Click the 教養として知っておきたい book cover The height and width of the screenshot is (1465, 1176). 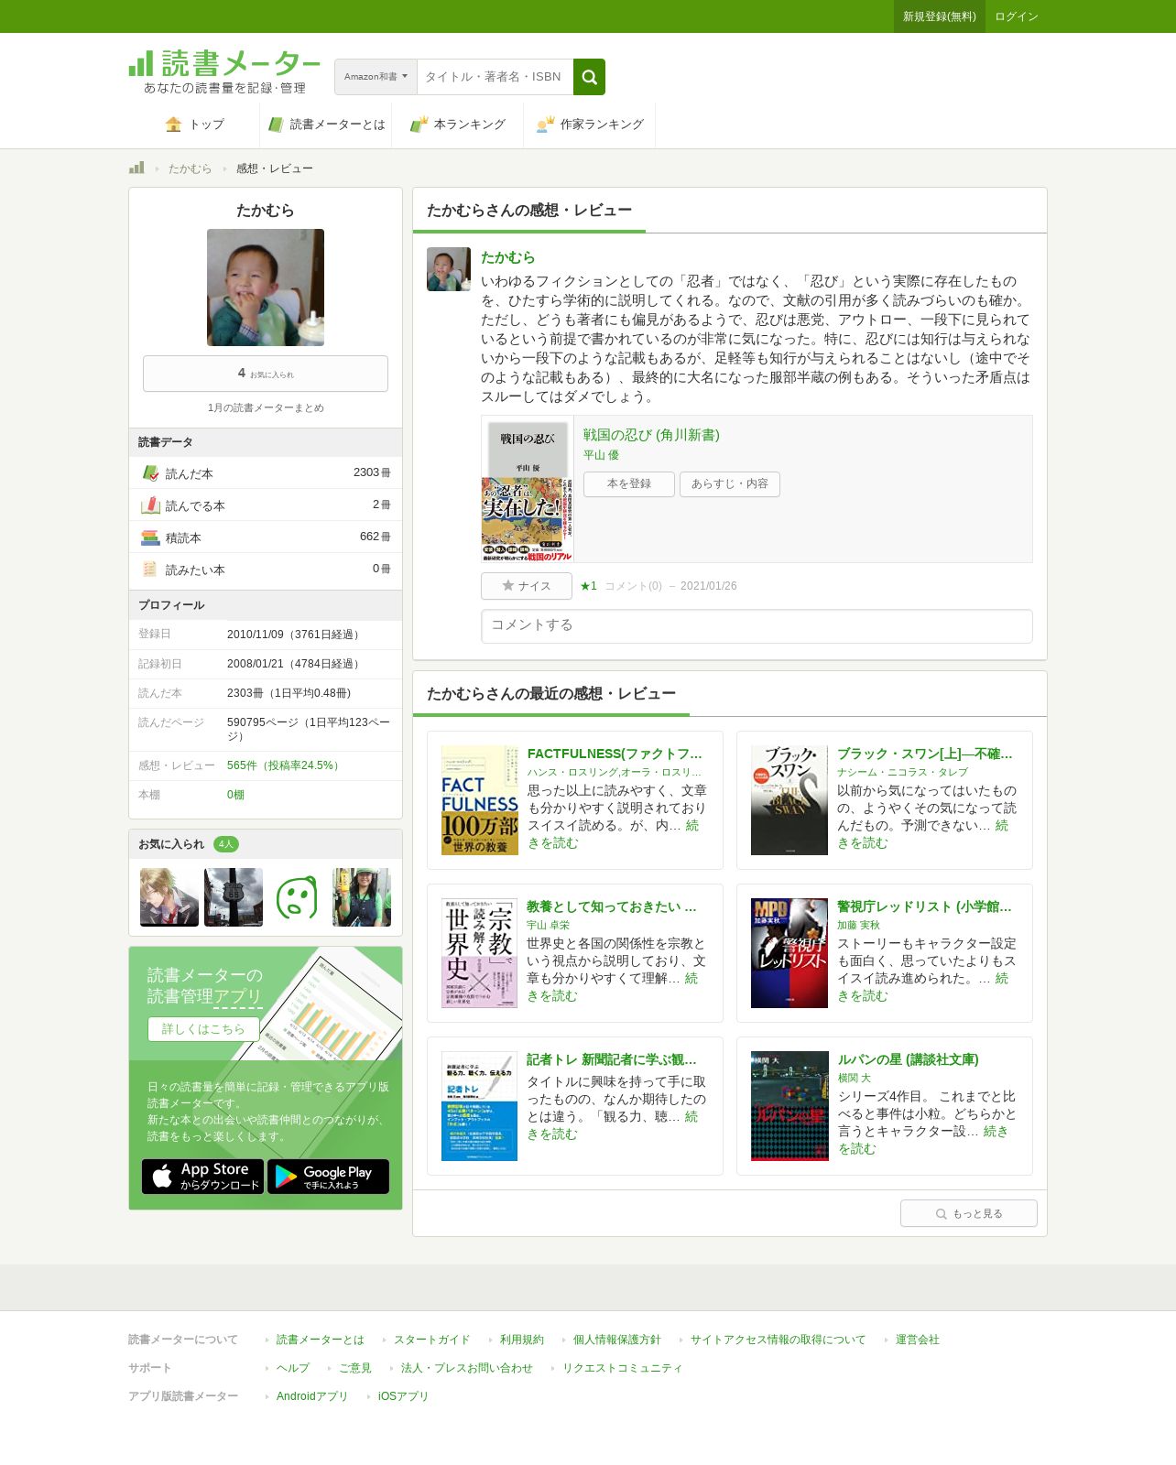coord(480,953)
